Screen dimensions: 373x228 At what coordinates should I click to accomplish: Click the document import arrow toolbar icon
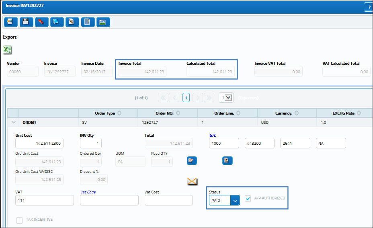pyautogui.click(x=11, y=22)
